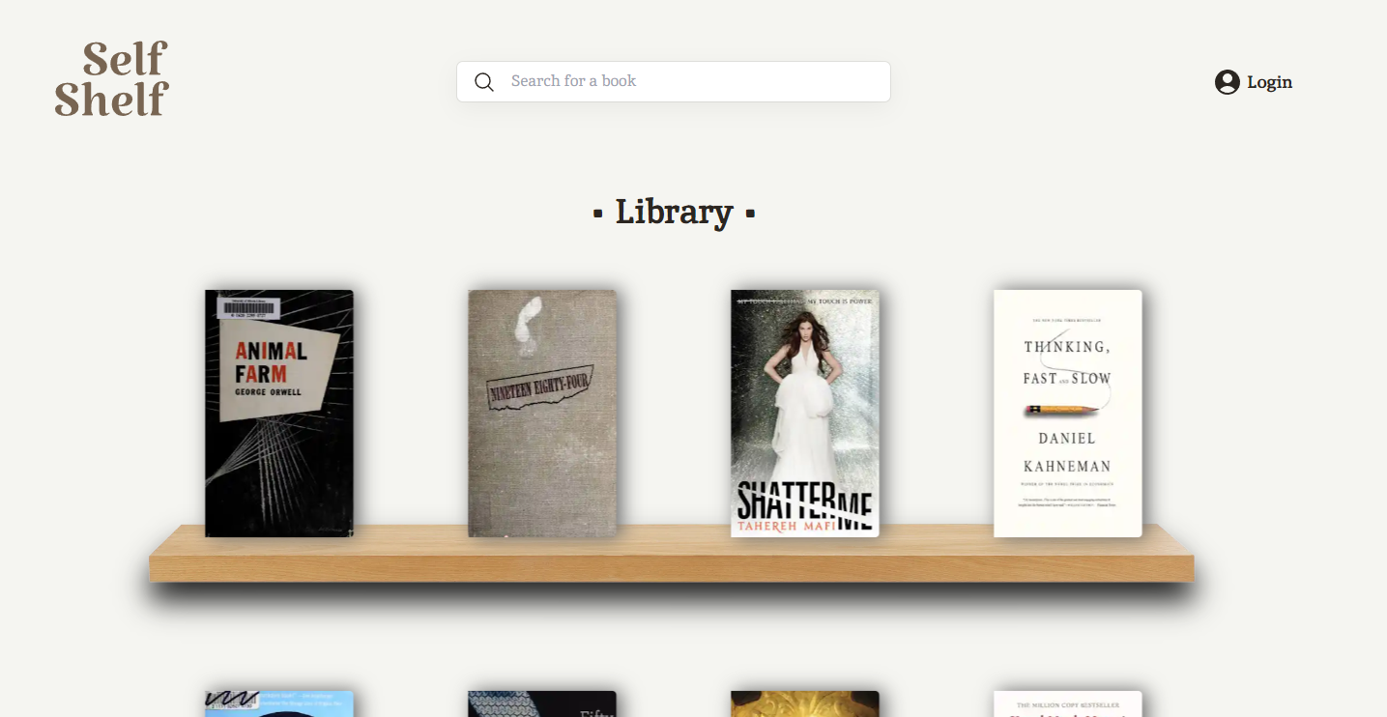Click the Library heading text
Image resolution: width=1387 pixels, height=717 pixels.
674,212
